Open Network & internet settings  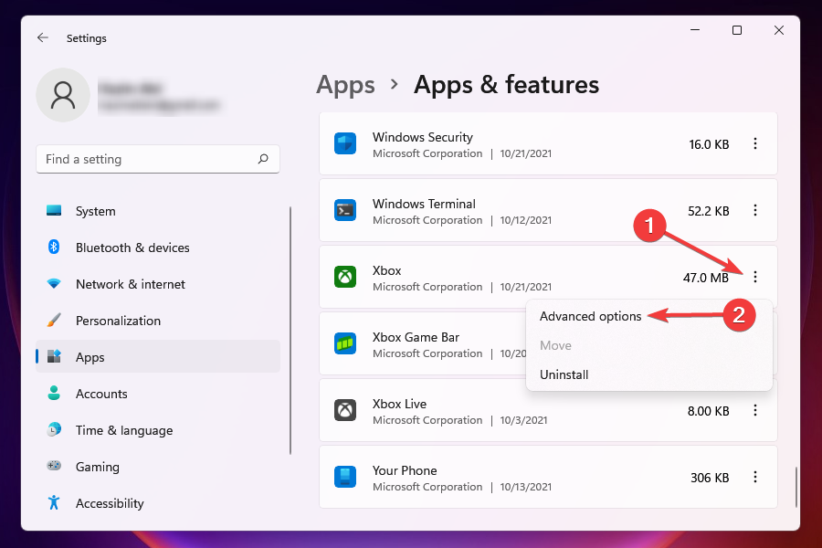158,284
